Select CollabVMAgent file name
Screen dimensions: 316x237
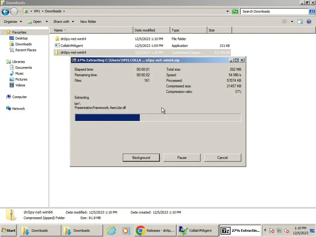click(x=72, y=46)
